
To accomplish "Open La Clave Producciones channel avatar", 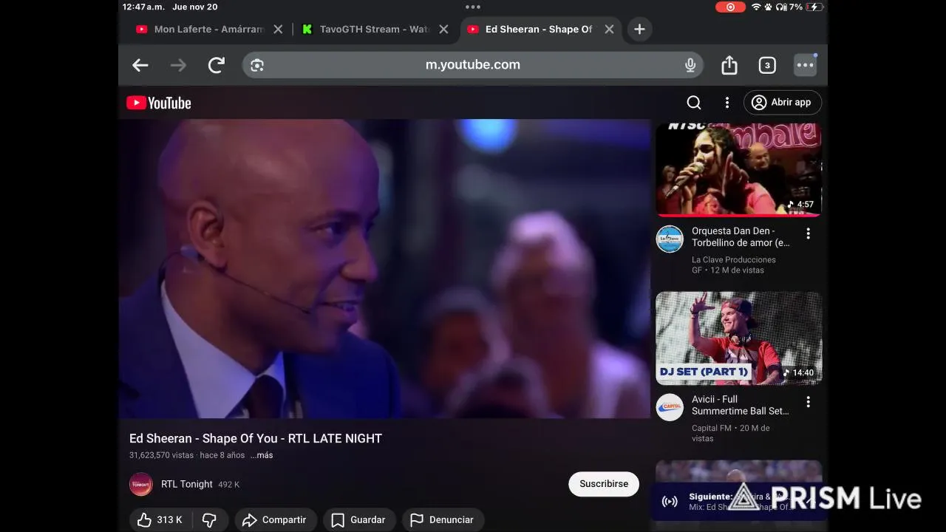I will pos(670,239).
